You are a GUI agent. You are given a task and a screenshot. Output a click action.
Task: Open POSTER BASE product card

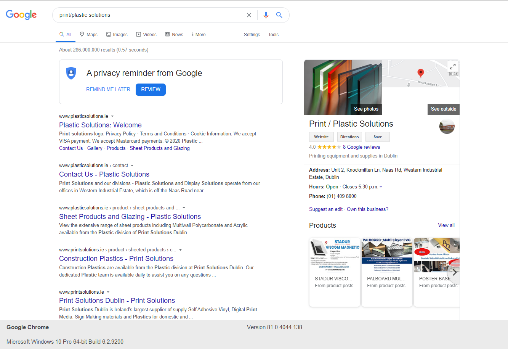pyautogui.click(x=437, y=272)
